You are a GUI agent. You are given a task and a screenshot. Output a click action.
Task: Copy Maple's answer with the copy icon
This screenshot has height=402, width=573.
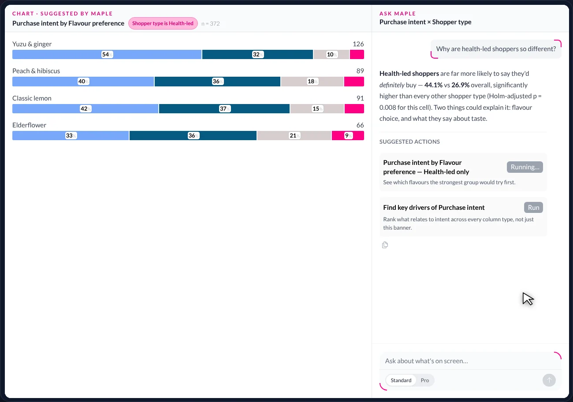[385, 245]
